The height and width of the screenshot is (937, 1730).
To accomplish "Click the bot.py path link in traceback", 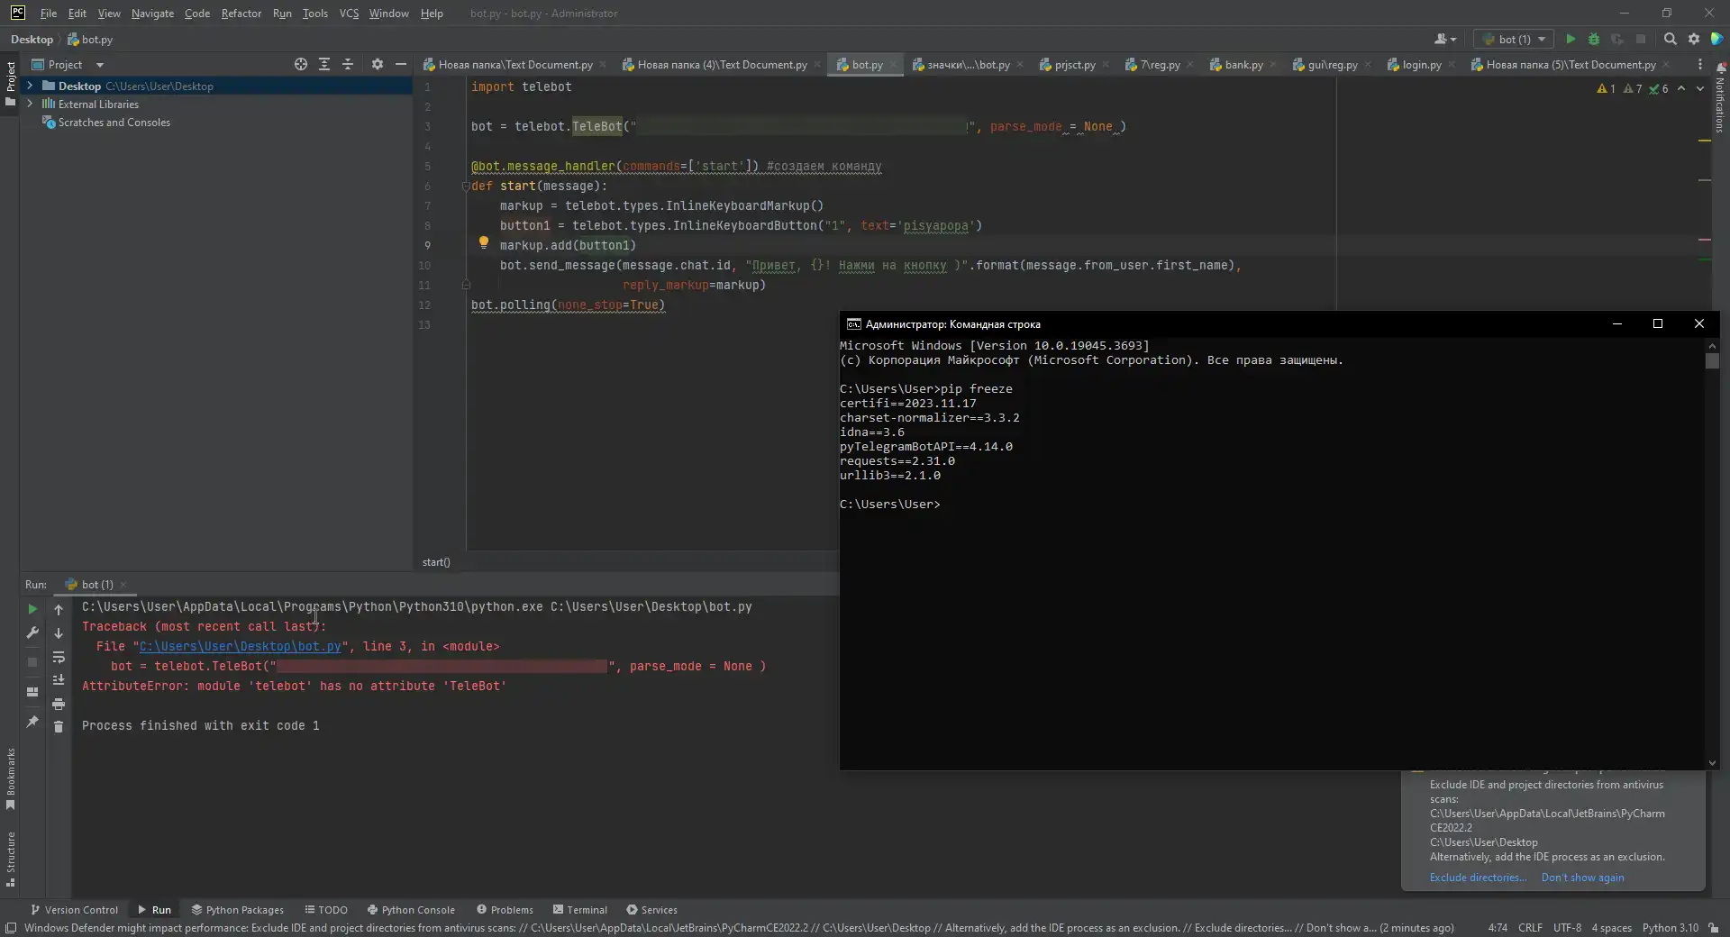I will (240, 646).
